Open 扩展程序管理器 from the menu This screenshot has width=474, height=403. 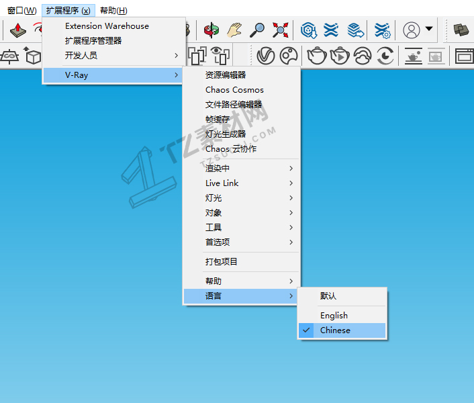pos(114,41)
